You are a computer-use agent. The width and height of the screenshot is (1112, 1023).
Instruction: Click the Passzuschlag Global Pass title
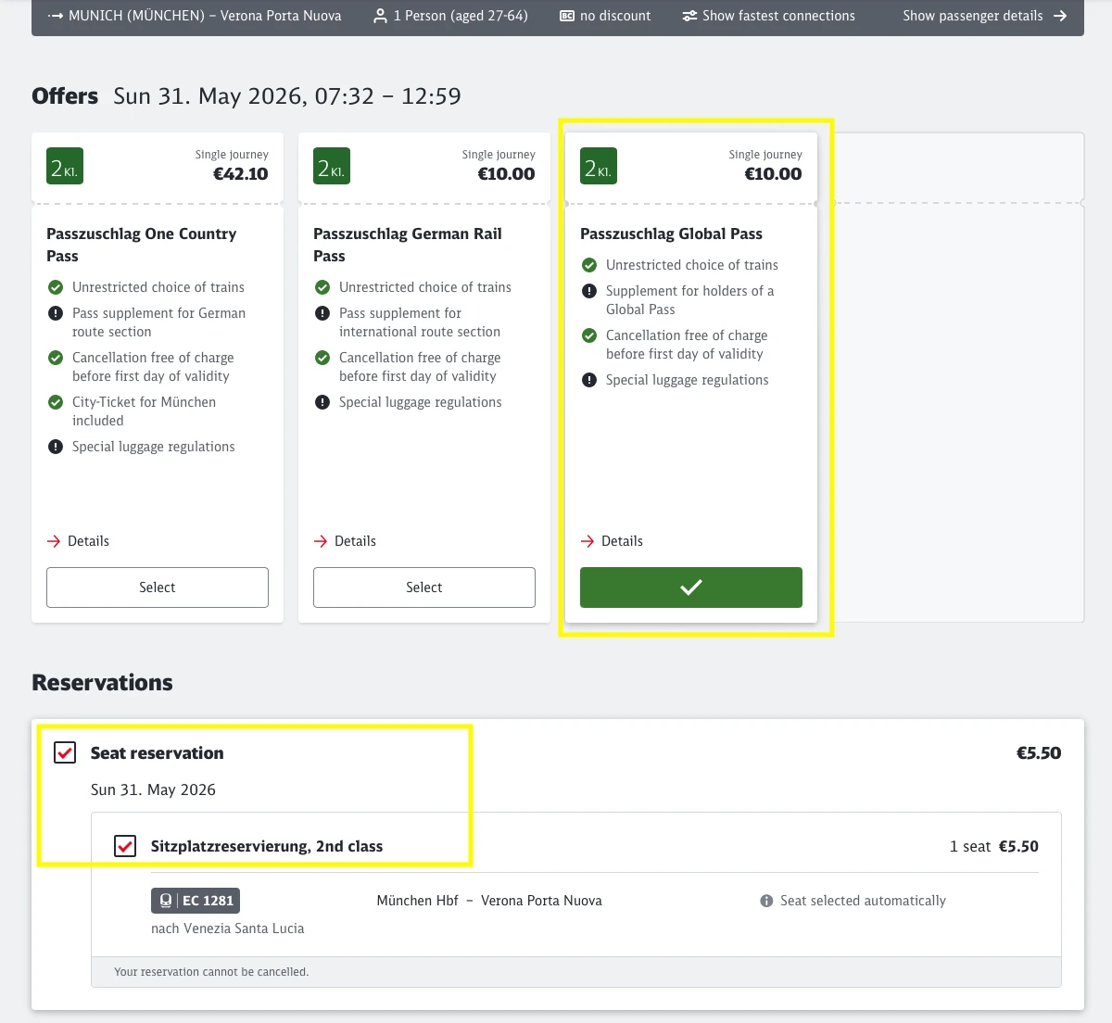point(671,234)
